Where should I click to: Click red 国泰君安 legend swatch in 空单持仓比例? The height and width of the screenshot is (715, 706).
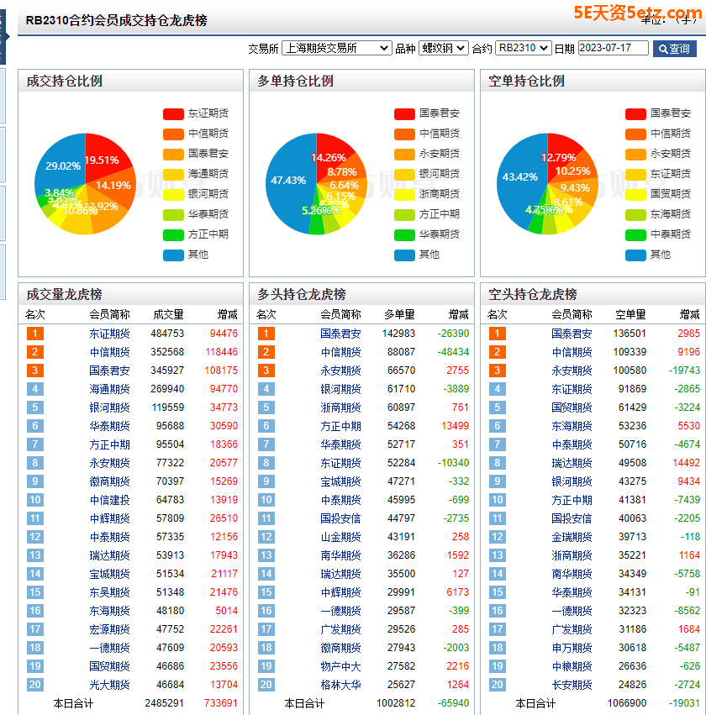(x=635, y=113)
